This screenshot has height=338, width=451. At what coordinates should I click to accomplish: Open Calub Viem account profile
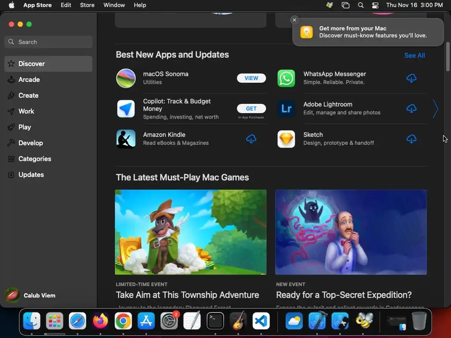tap(30, 295)
